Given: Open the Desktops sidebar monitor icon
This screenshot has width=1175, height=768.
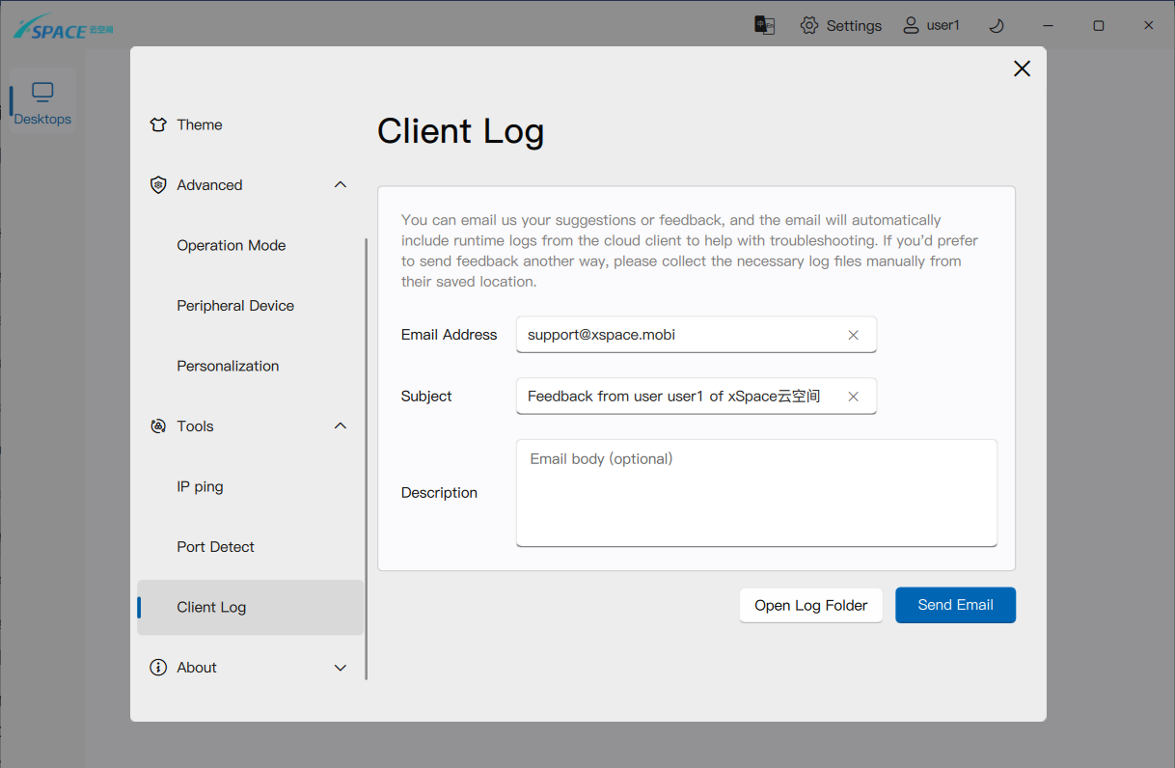Looking at the screenshot, I should pos(42,93).
